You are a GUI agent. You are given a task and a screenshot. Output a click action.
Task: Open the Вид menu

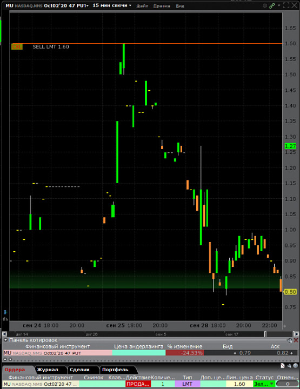[x=180, y=6]
